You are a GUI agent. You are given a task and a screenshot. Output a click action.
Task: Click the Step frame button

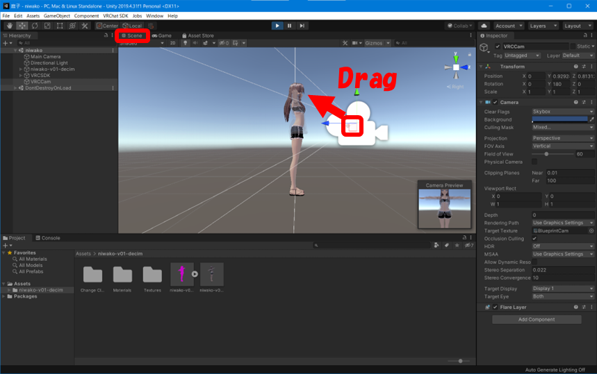302,26
